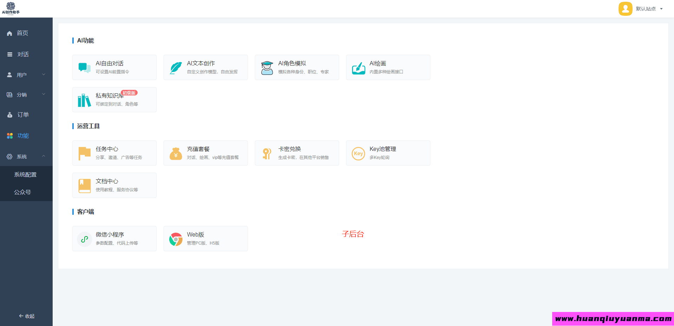Click the text 管理PC版、H5版
Screen dimensions: 674x326
tap(203, 243)
